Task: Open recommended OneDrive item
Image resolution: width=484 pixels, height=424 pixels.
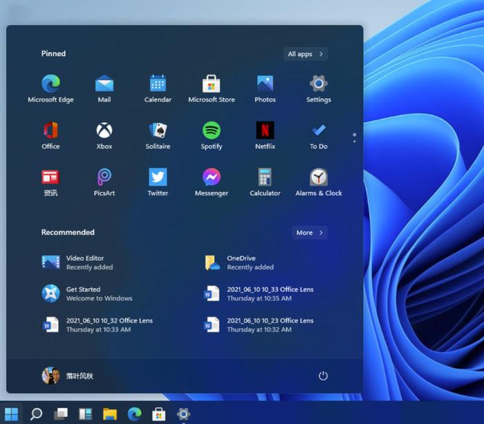Action: pyautogui.click(x=239, y=262)
